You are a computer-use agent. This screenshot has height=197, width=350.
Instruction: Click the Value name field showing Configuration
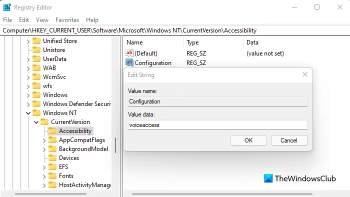[218, 101]
